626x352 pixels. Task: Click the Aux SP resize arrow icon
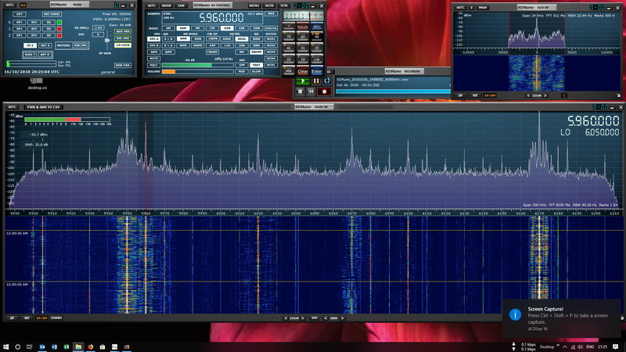pyautogui.click(x=617, y=95)
